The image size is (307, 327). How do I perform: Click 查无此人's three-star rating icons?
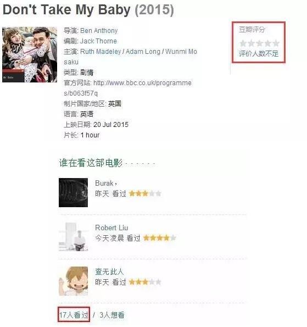click(x=146, y=282)
